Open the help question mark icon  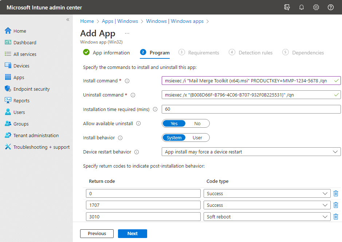click(x=331, y=7)
